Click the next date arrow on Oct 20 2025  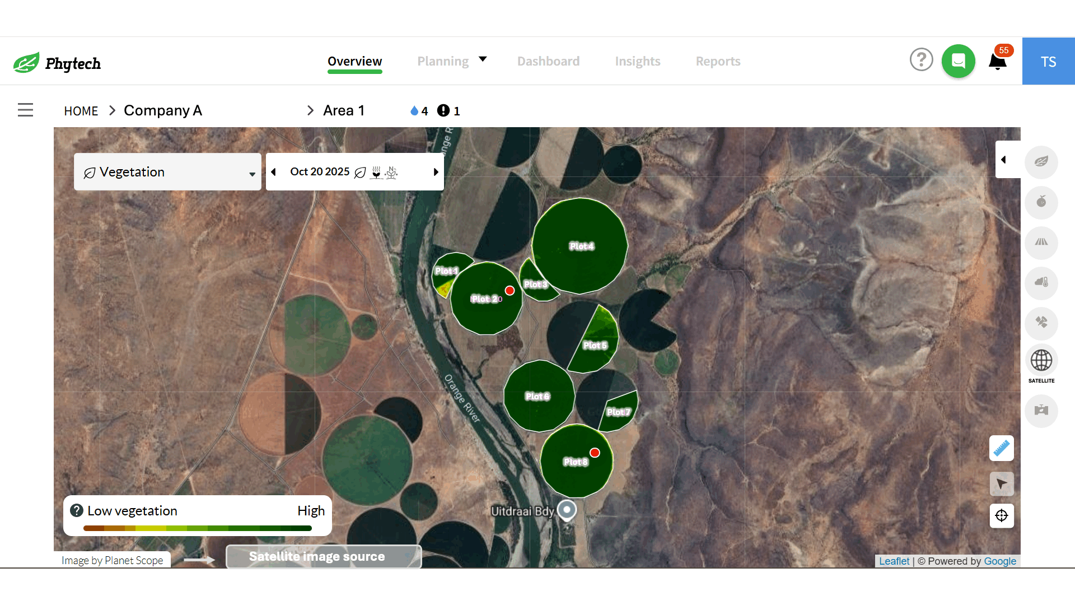436,172
